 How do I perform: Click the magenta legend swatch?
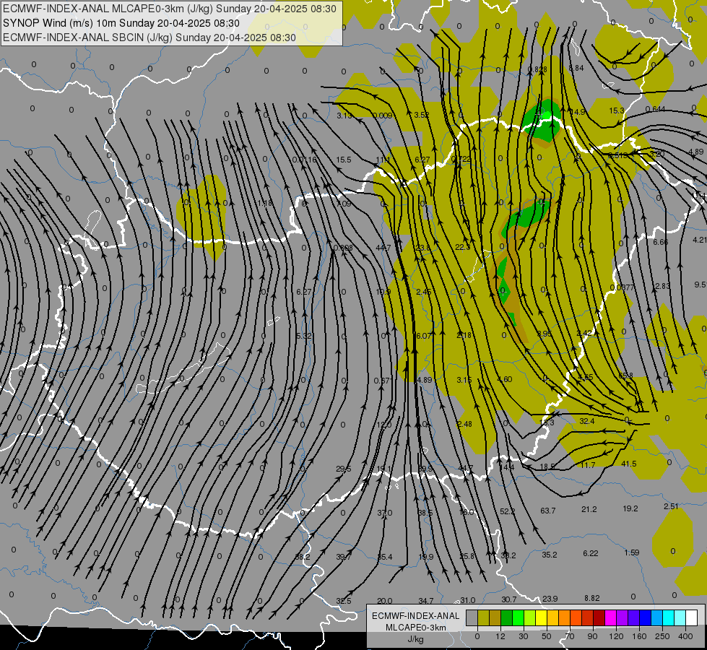(611, 618)
